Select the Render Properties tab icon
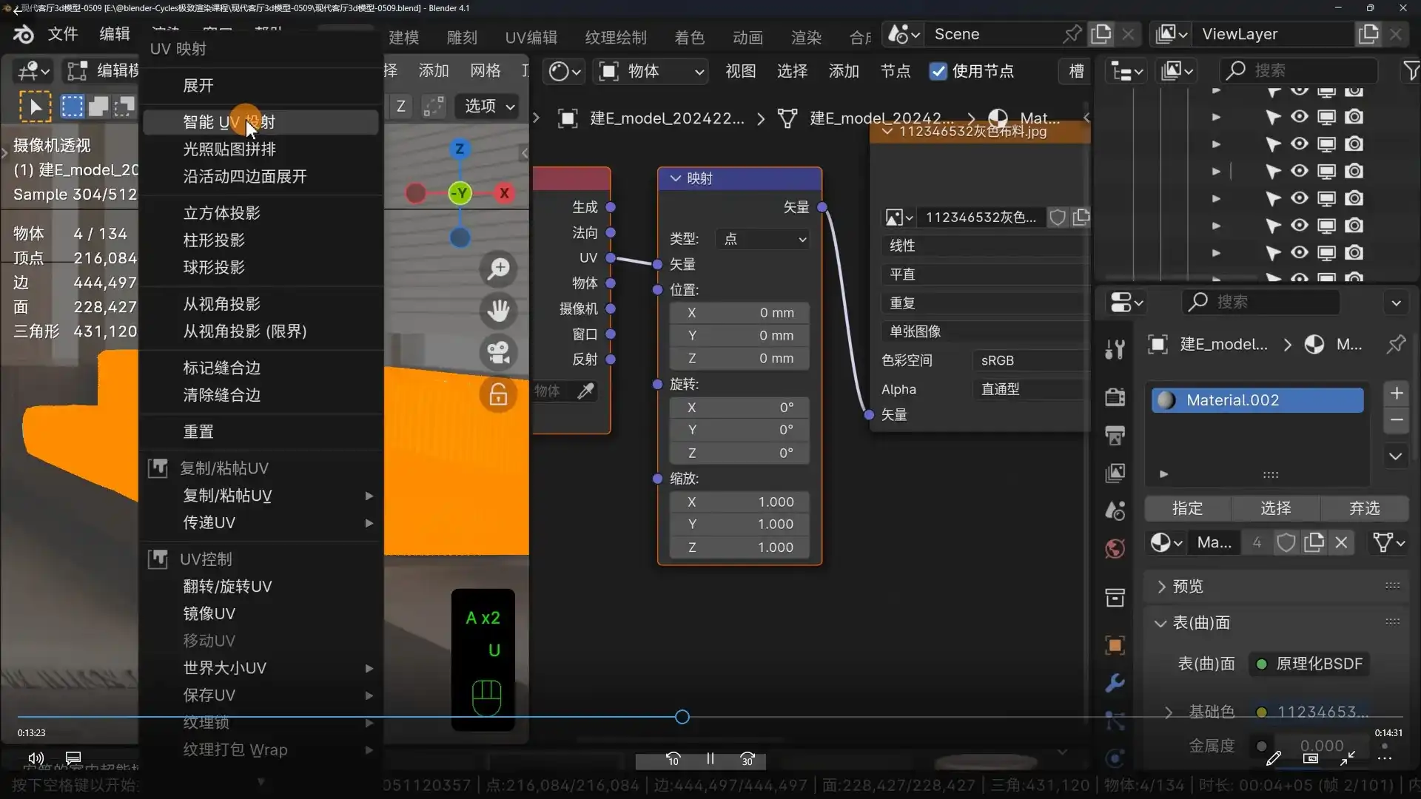This screenshot has width=1421, height=799. 1115,397
